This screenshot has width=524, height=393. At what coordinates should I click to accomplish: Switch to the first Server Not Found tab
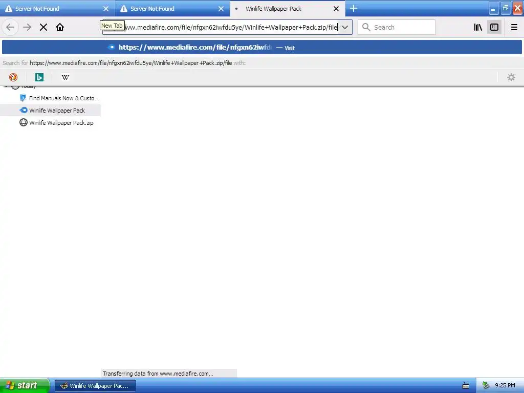point(57,8)
